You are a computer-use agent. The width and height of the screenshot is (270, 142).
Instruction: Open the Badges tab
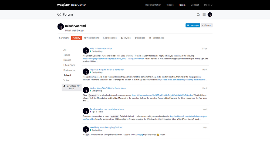pyautogui.click(x=140, y=38)
